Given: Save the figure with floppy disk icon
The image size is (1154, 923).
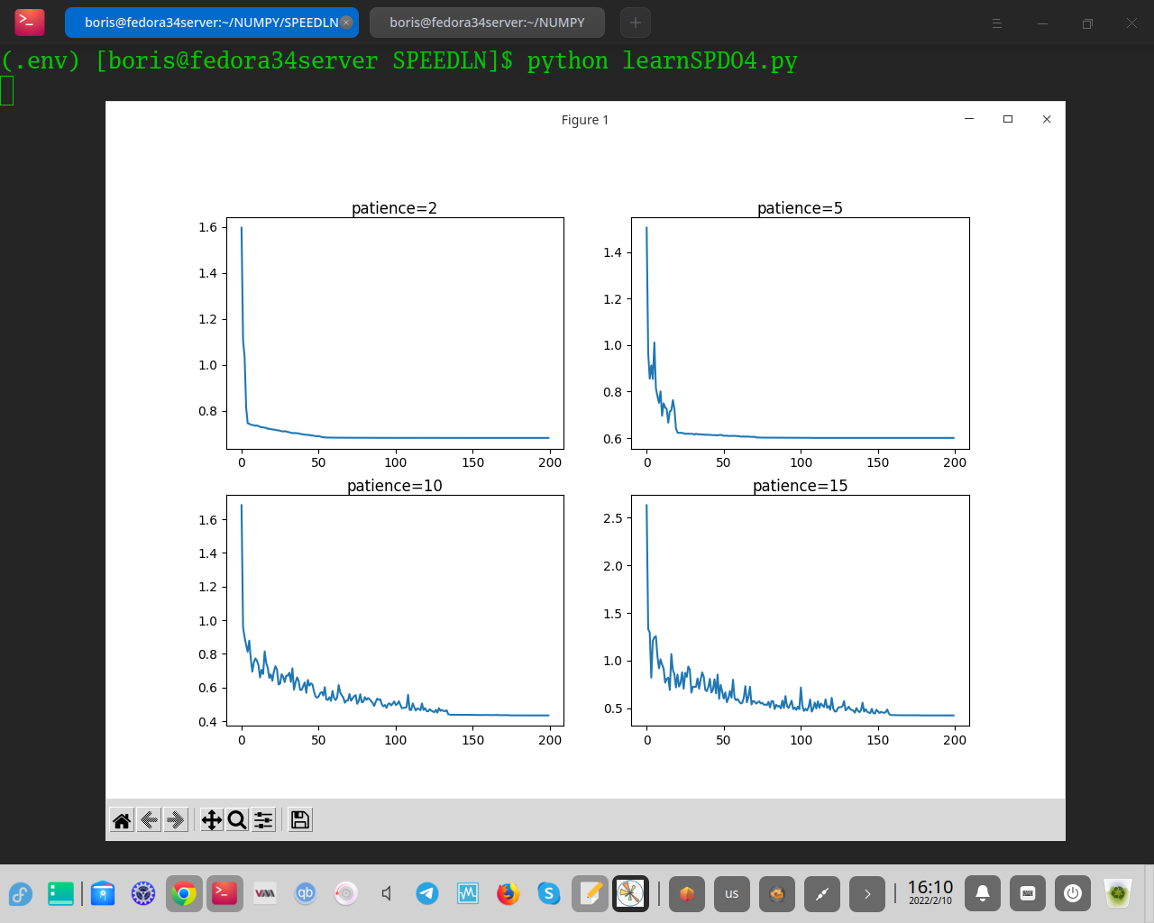Looking at the screenshot, I should [300, 819].
